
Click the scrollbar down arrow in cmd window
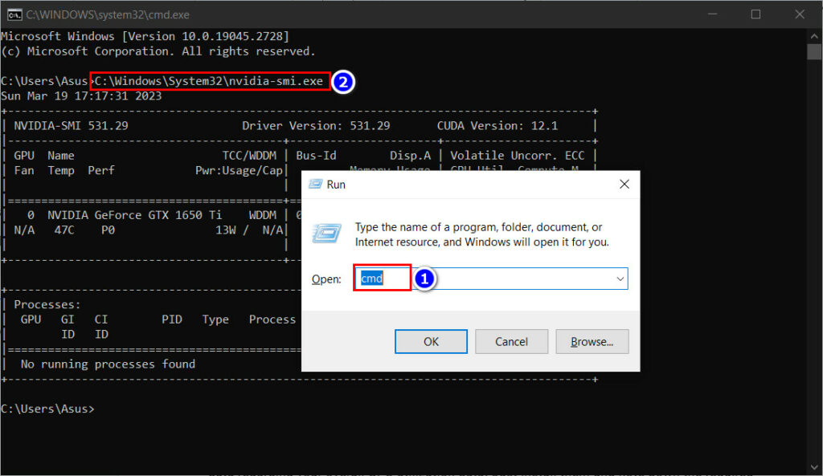click(814, 467)
